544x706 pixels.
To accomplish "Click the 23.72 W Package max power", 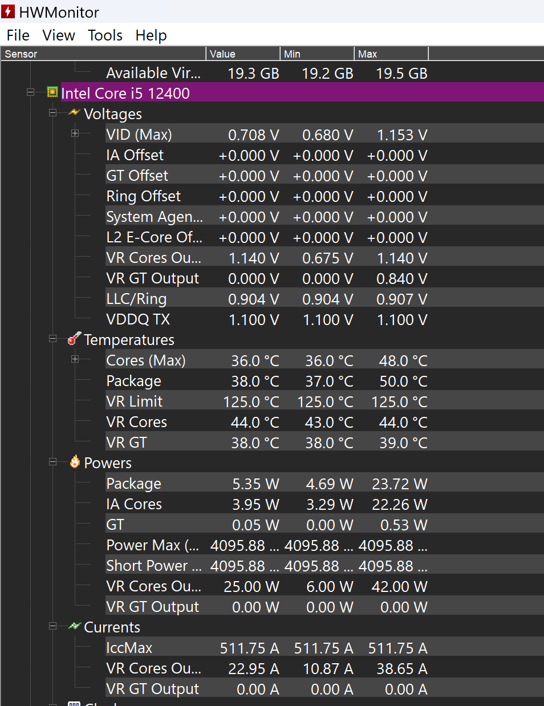I will 400,484.
